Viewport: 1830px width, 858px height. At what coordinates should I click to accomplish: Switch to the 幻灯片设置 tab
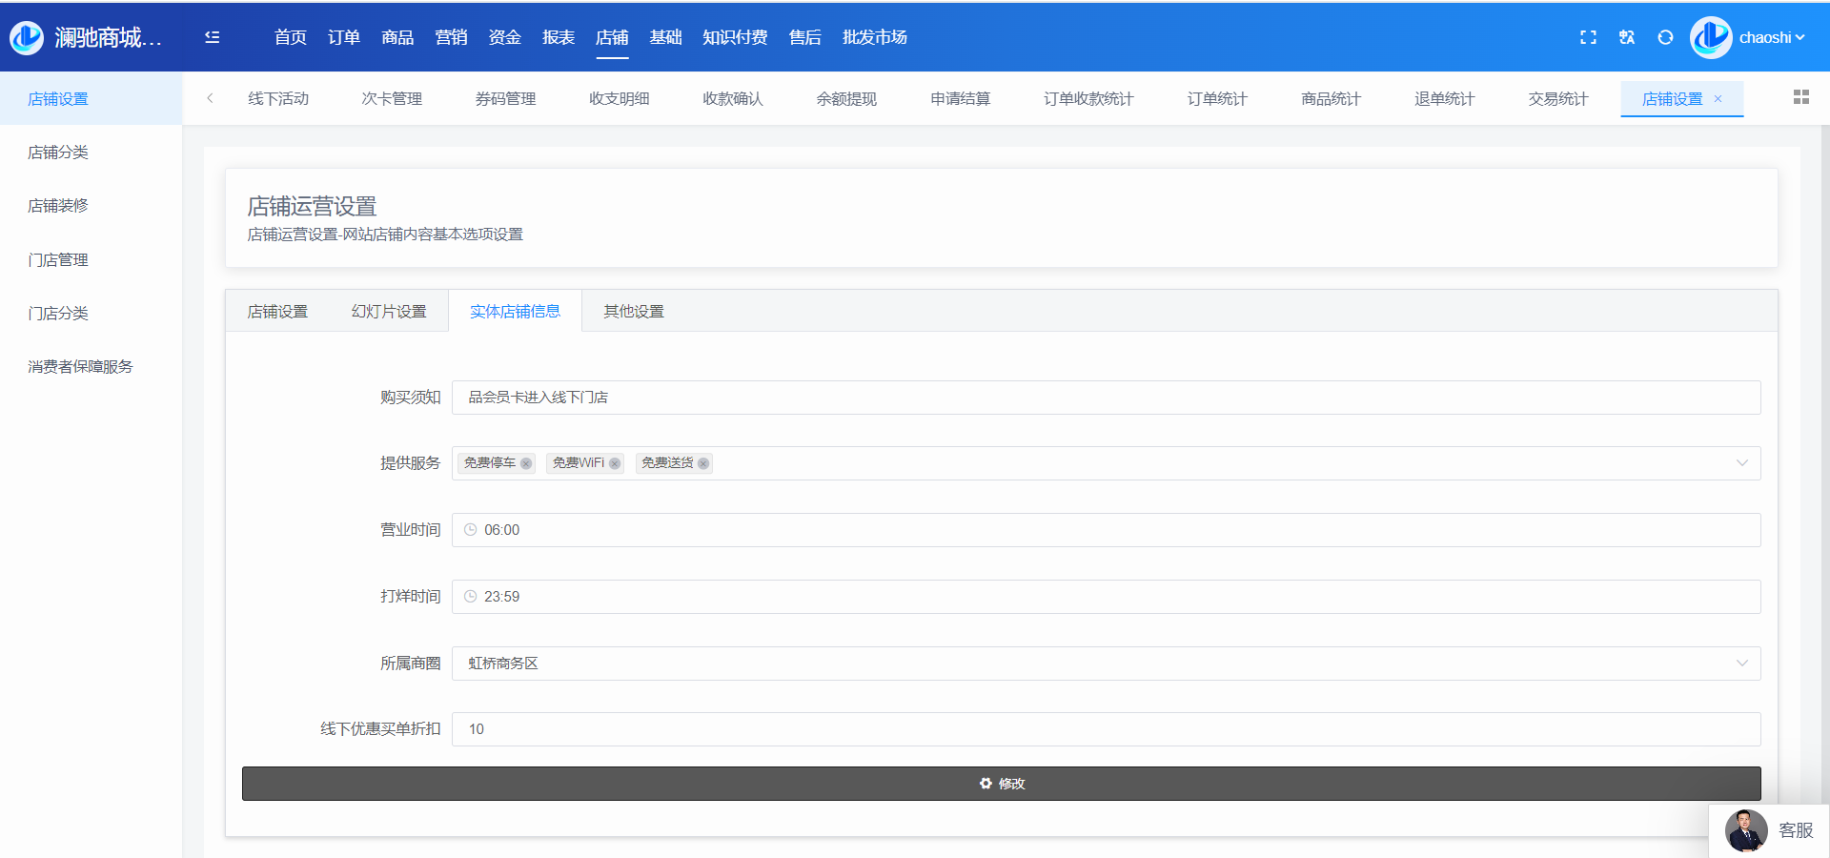click(389, 312)
